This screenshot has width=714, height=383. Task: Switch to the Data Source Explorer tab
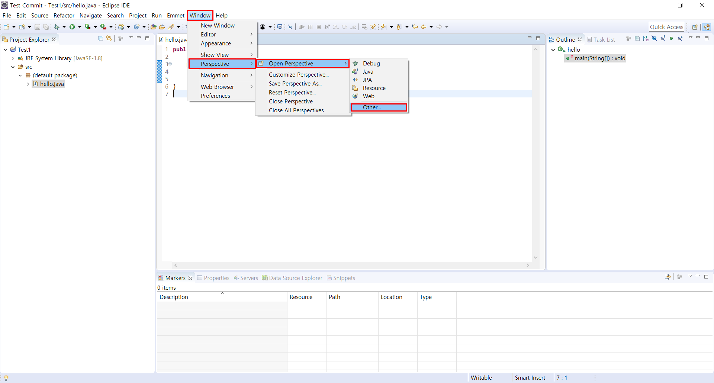click(292, 278)
